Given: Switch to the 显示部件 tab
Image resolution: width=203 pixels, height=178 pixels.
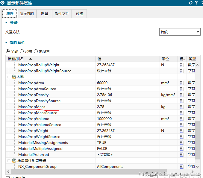Looking at the screenshot, I should click(27, 13).
